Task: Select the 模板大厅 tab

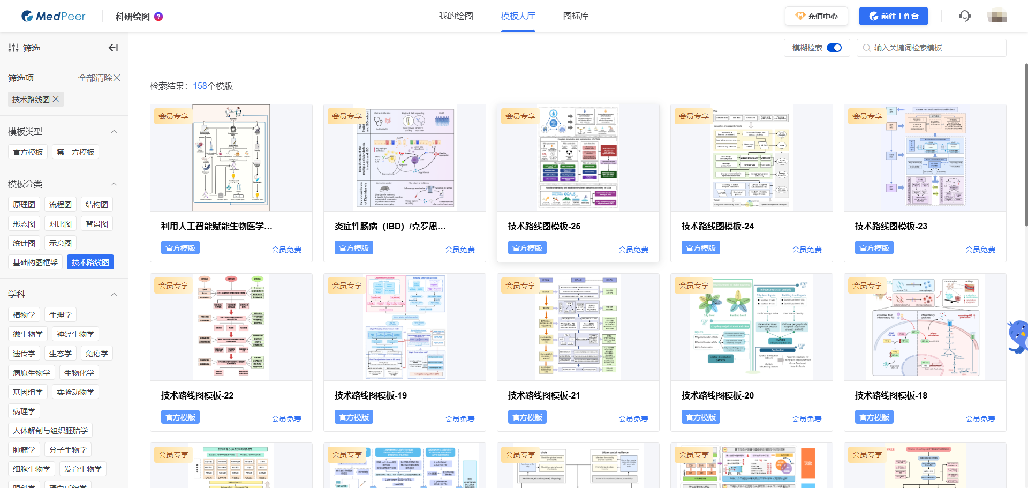Action: point(518,16)
